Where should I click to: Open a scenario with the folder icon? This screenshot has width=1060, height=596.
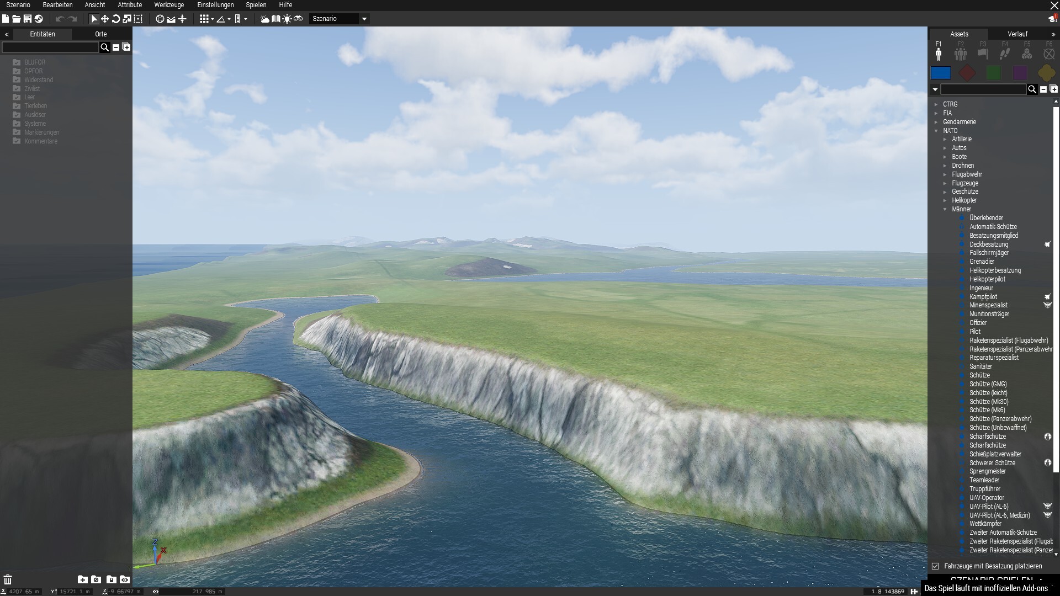(17, 19)
